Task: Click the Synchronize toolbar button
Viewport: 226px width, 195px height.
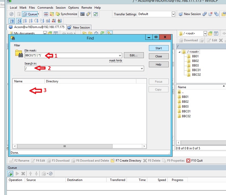Action: click(66, 14)
